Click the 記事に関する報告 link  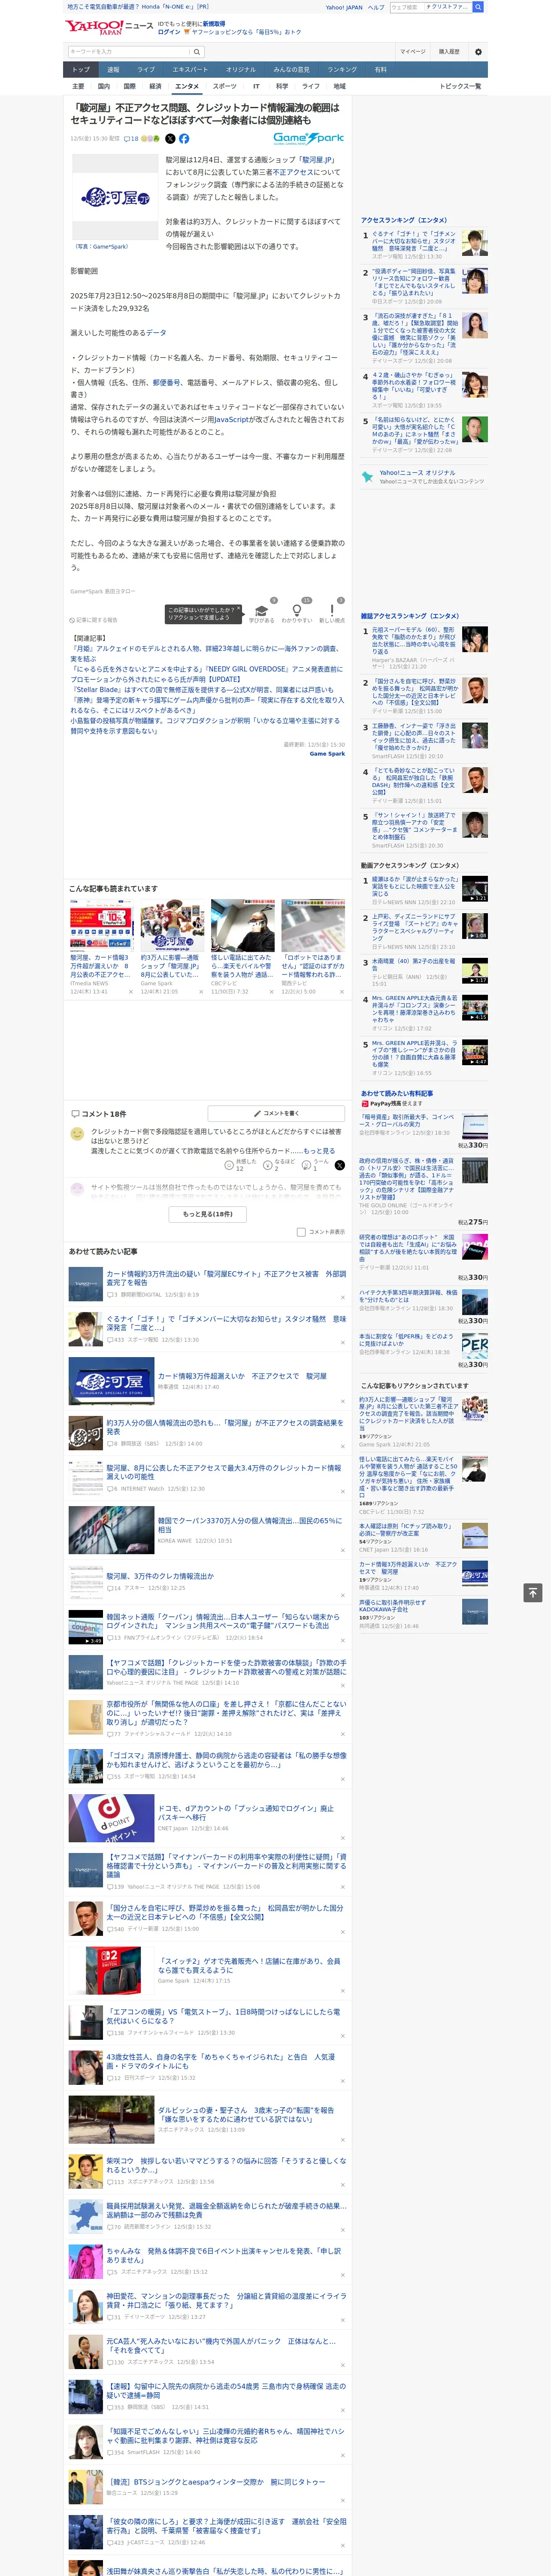(94, 620)
